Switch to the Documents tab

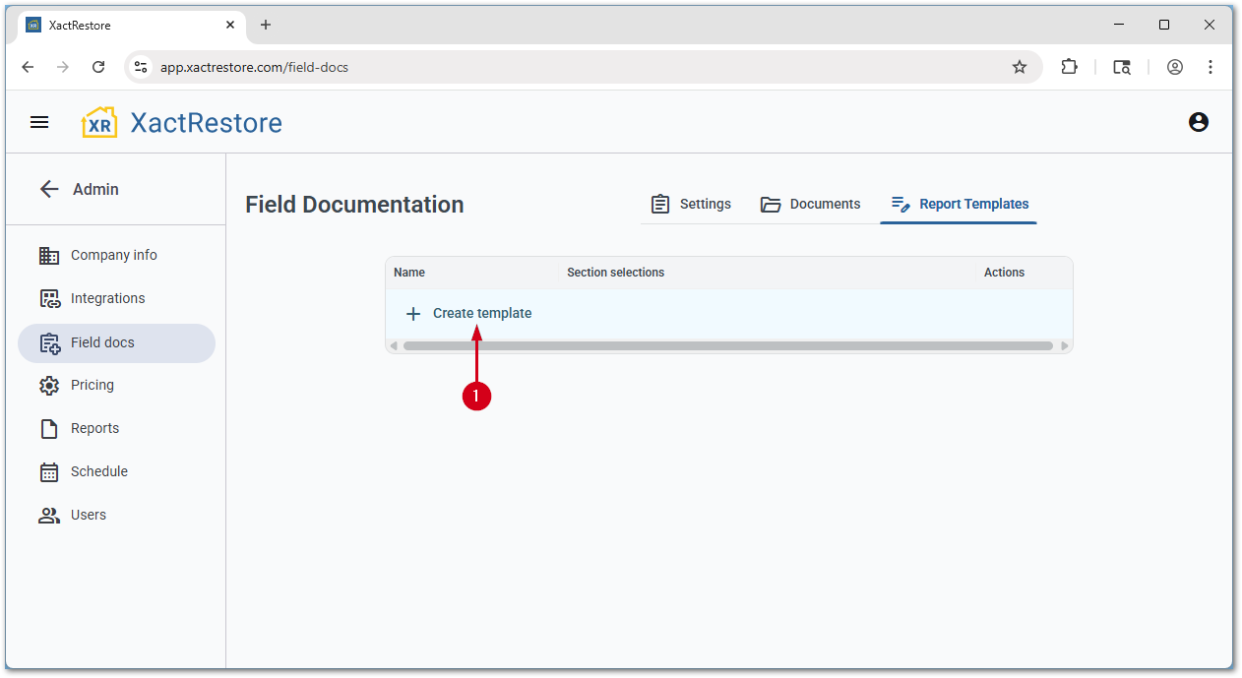coord(811,204)
